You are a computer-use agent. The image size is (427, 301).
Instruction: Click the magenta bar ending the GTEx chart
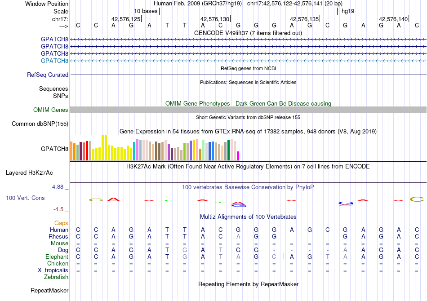pos(238,155)
